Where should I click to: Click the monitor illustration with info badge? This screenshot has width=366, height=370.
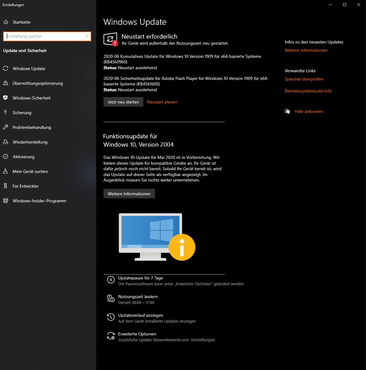(x=157, y=237)
